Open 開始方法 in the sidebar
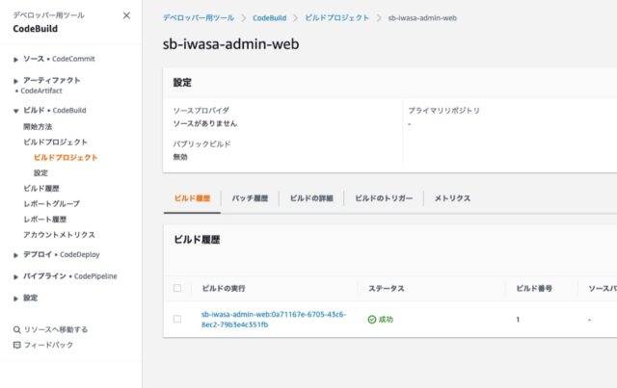 coord(38,126)
